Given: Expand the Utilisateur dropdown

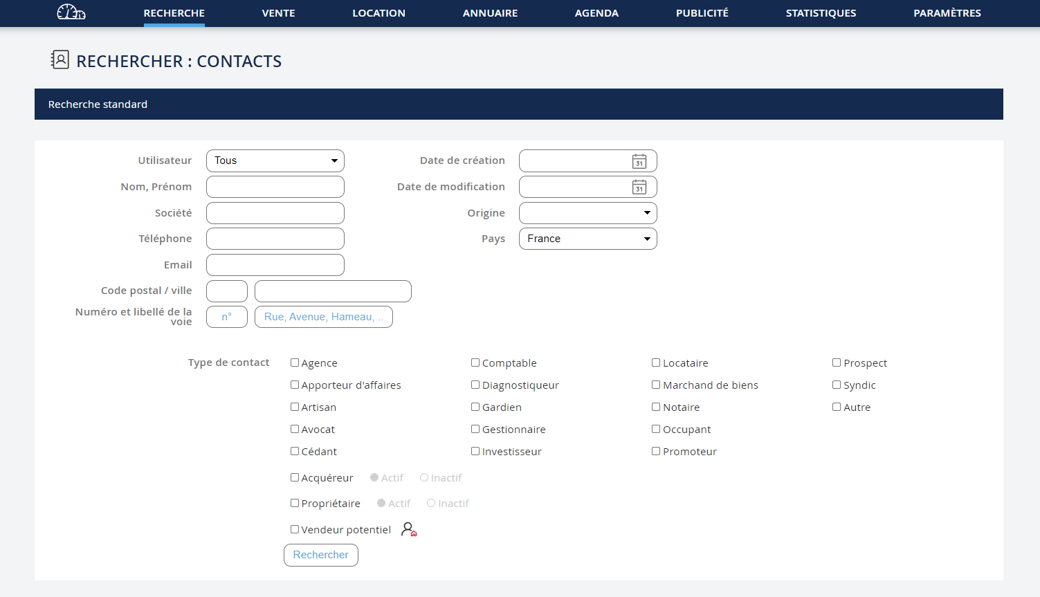Looking at the screenshot, I should point(275,160).
